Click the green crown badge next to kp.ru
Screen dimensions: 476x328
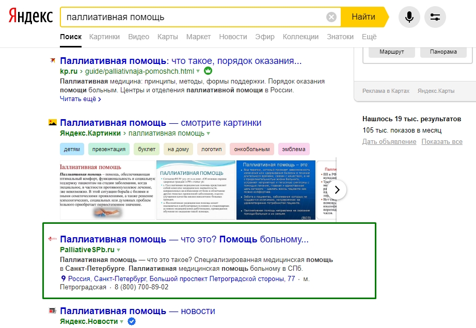pos(208,71)
